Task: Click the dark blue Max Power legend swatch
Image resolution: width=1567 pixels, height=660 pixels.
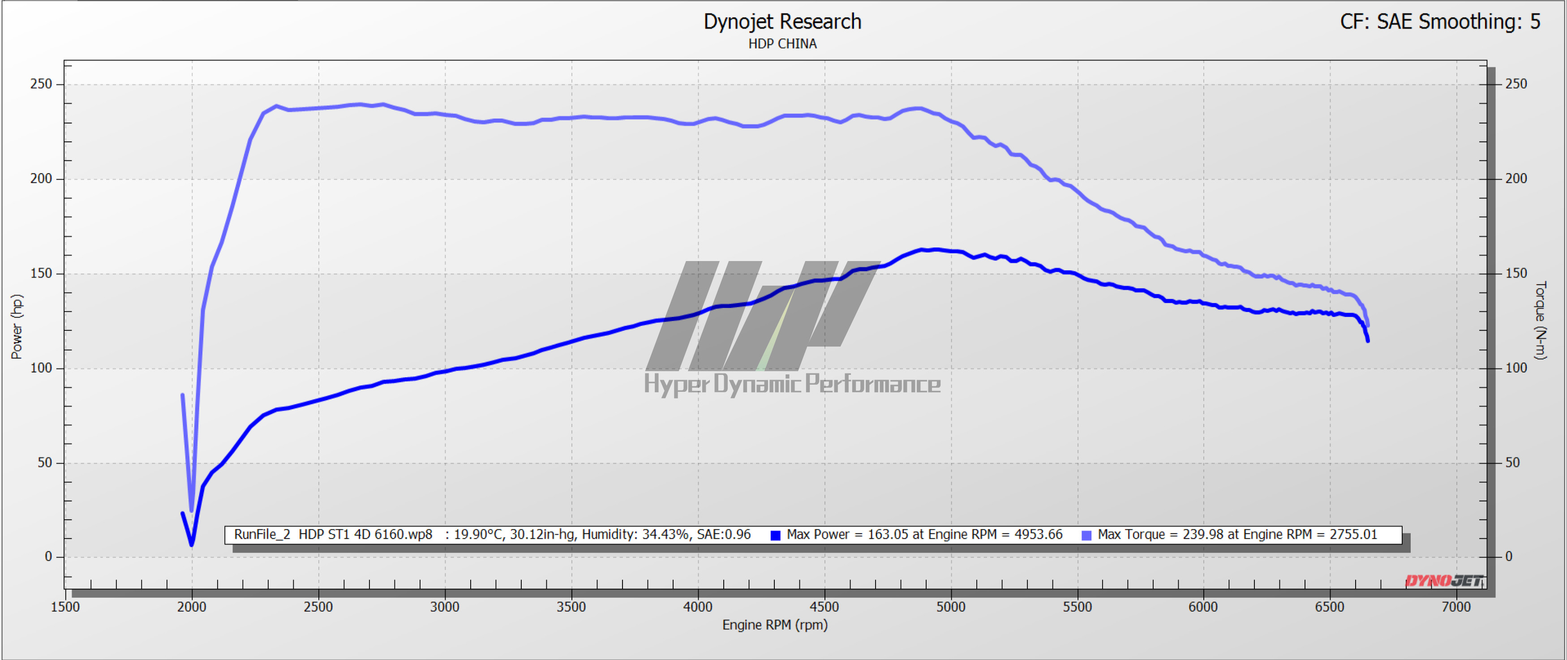Action: (775, 536)
